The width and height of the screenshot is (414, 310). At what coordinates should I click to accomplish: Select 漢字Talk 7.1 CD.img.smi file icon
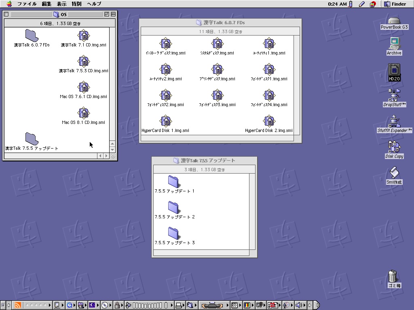point(83,36)
